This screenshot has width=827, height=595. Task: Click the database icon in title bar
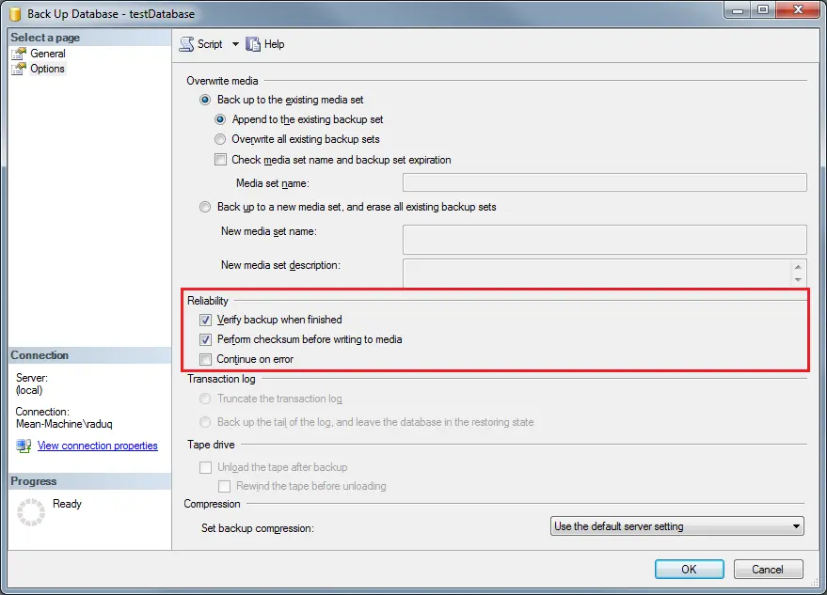click(x=15, y=14)
